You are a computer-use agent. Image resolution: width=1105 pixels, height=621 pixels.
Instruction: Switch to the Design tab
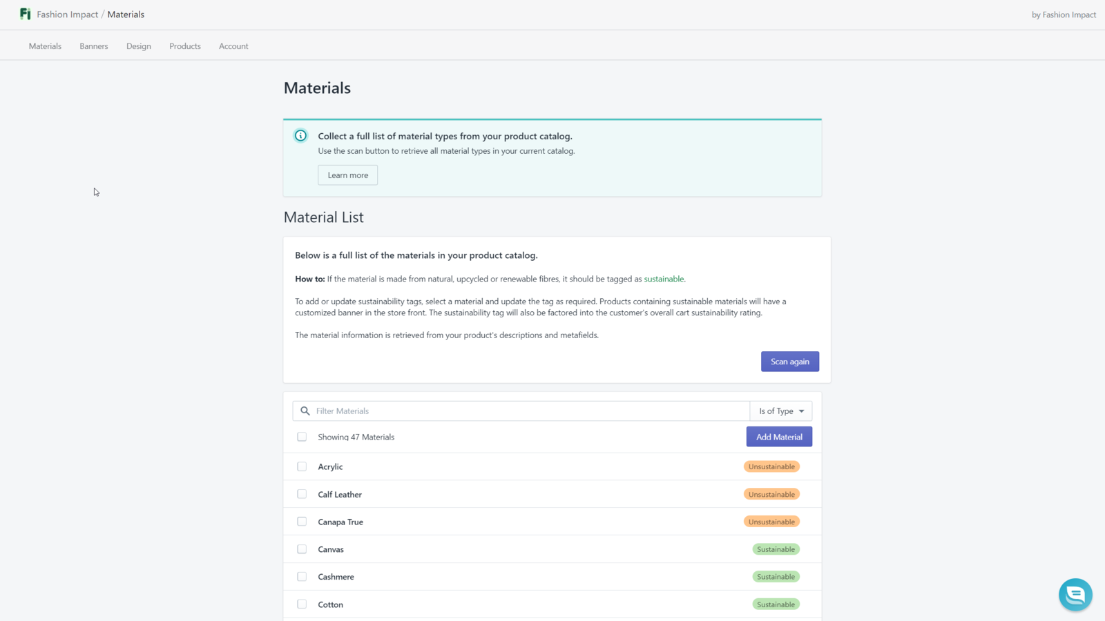(139, 46)
